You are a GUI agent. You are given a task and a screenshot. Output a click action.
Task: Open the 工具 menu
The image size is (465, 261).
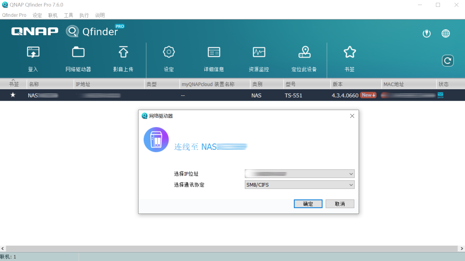click(x=68, y=15)
